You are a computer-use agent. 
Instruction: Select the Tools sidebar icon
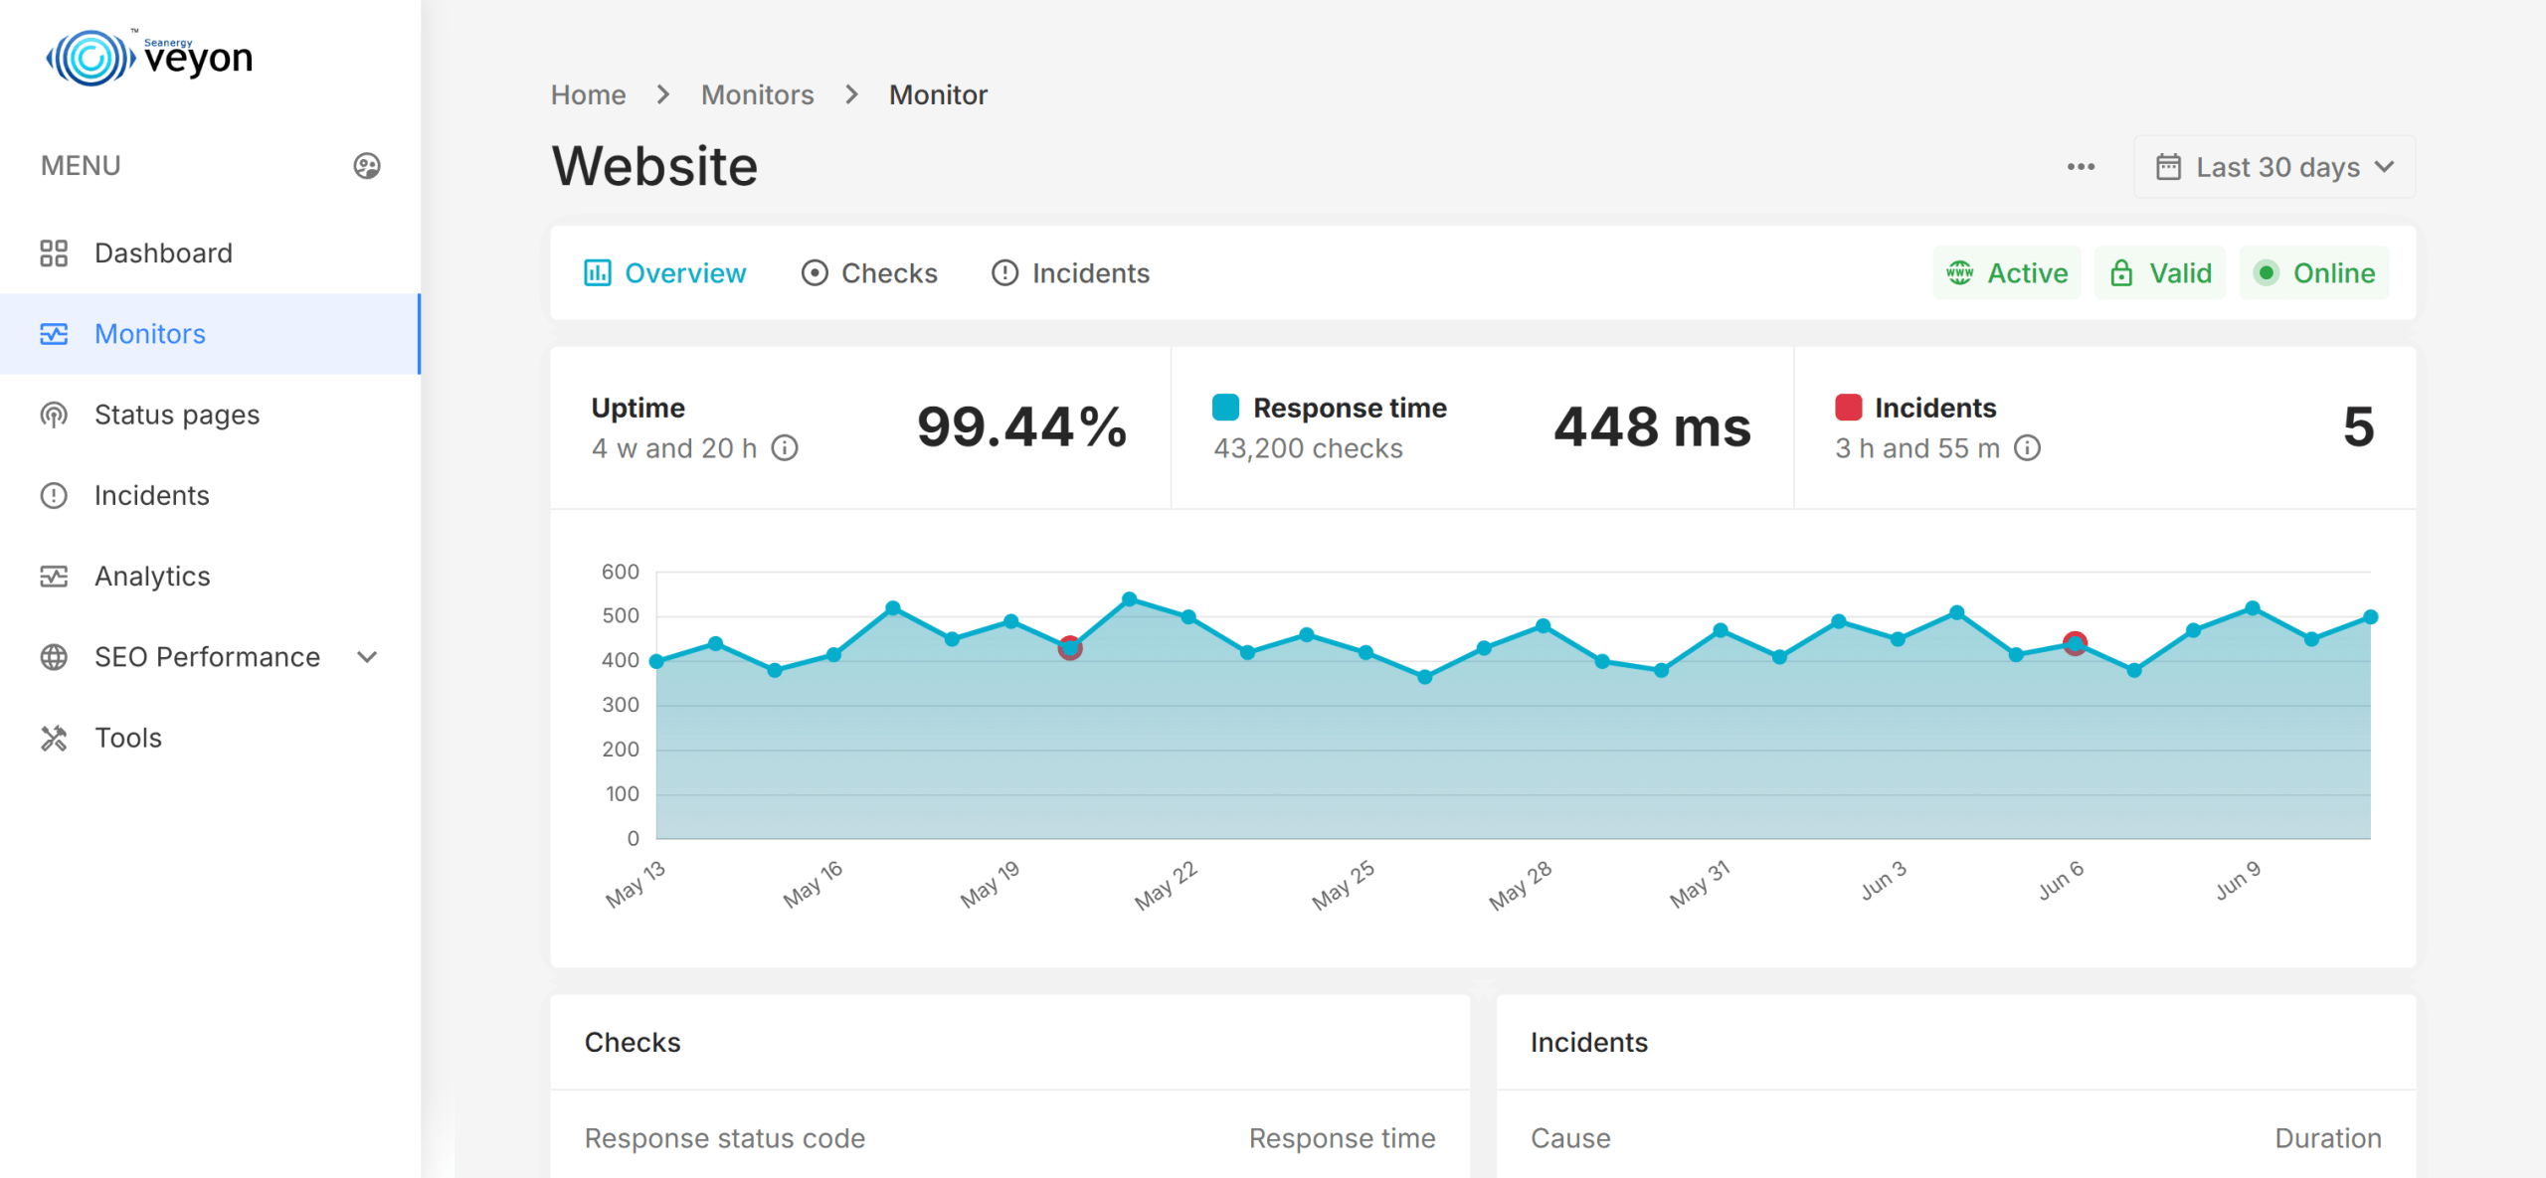(x=56, y=737)
